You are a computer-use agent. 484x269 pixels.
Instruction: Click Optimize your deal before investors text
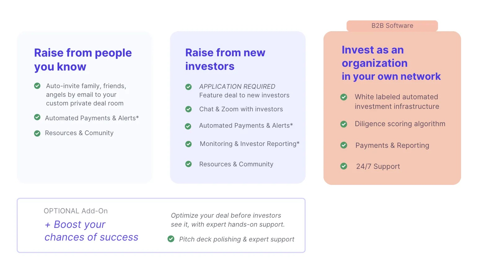coord(228,220)
